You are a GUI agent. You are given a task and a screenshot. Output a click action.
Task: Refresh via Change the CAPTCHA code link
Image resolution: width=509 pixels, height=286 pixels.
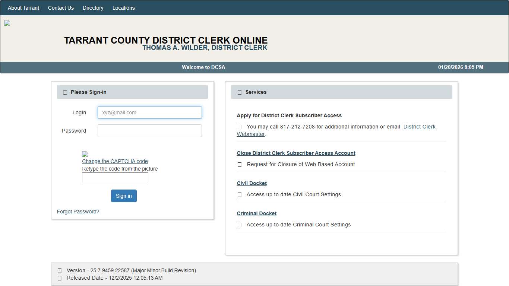tap(115, 161)
